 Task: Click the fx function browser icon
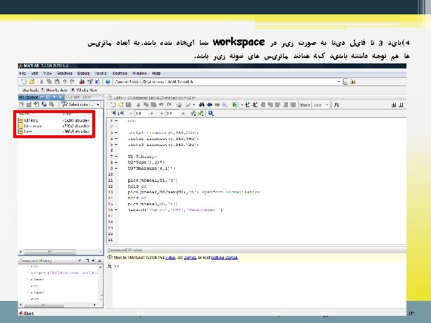coord(336,105)
